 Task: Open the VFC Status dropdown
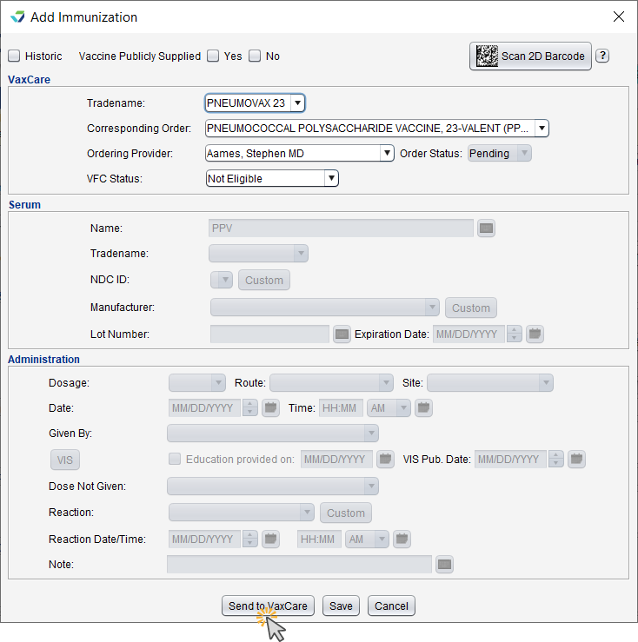click(x=331, y=178)
